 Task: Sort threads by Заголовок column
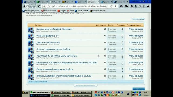coord(39,25)
